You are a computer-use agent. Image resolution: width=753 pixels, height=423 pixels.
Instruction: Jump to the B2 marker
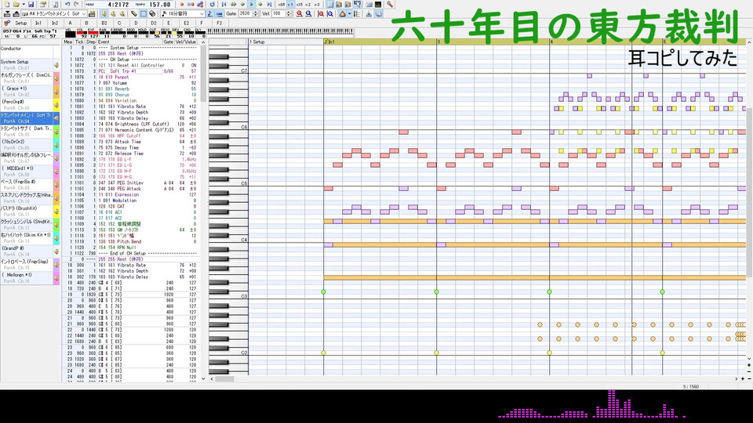(104, 23)
